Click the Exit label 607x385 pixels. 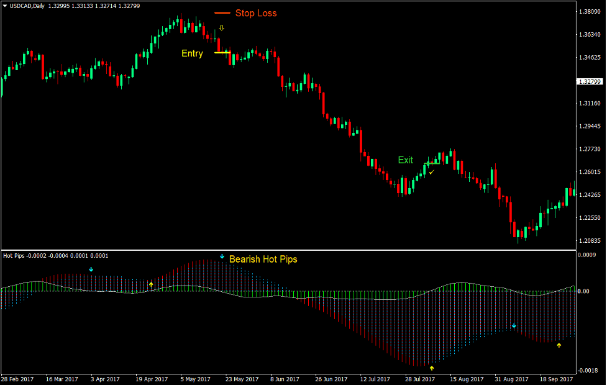pyautogui.click(x=405, y=160)
